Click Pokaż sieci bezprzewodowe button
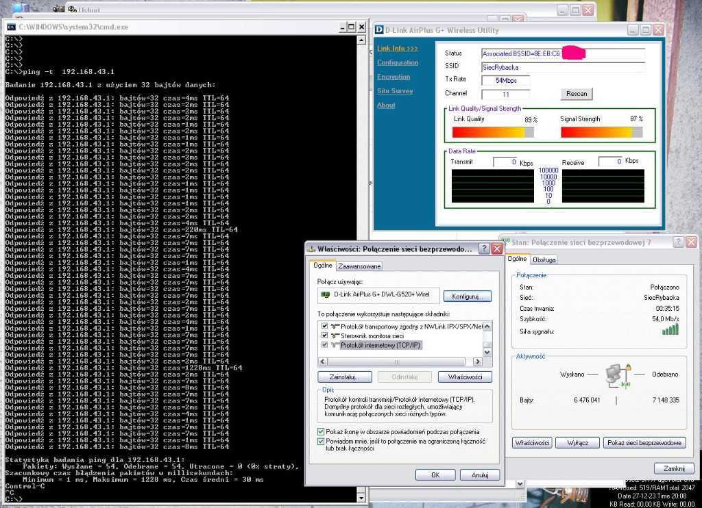 click(x=644, y=443)
